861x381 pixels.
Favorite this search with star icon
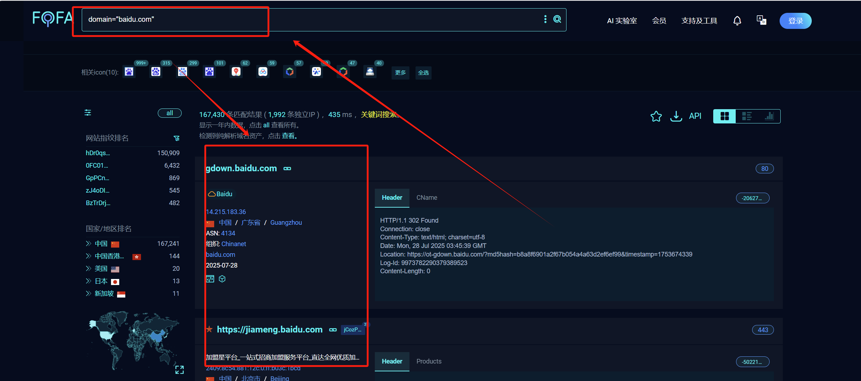(656, 116)
